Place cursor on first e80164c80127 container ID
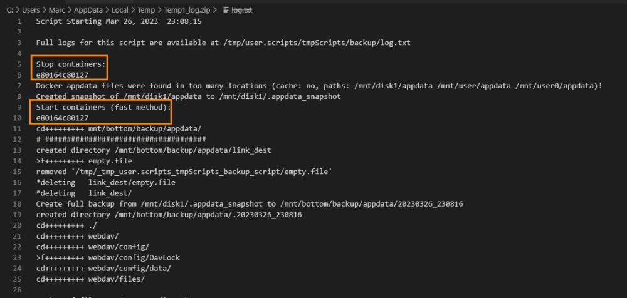The height and width of the screenshot is (298, 627). (x=62, y=74)
